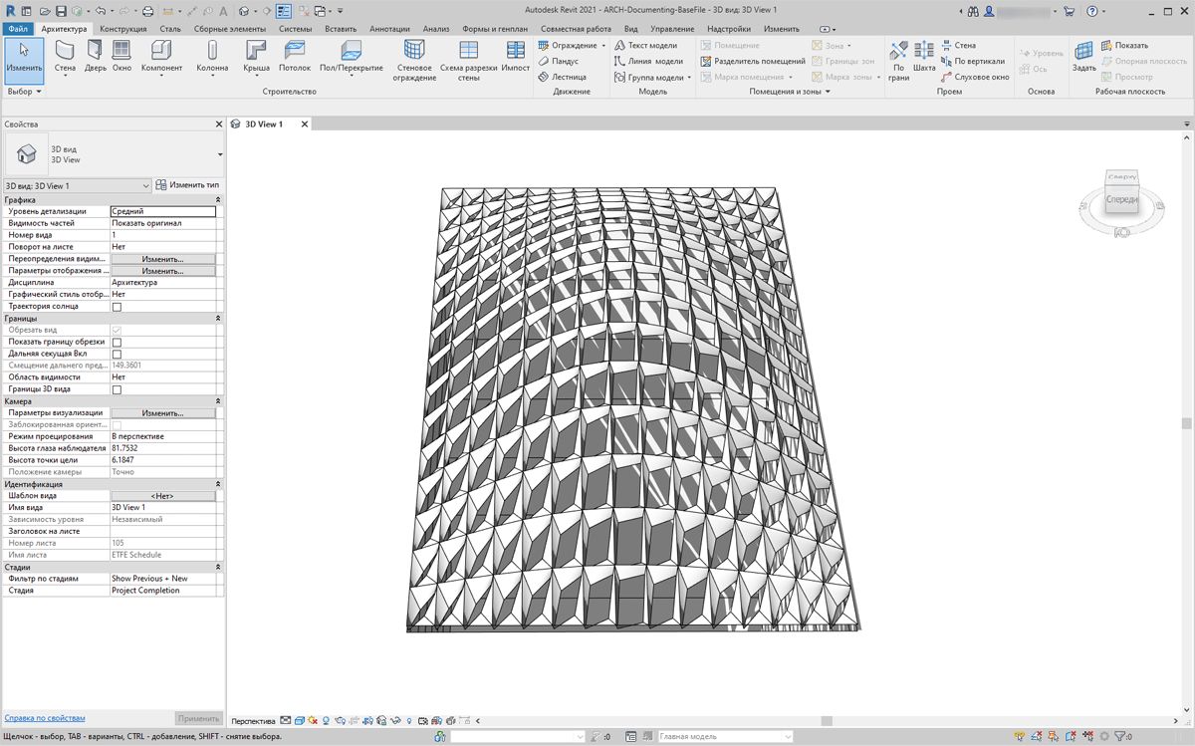Select the Крыша (Roof) tool
Screen dimensions: 1195x746
(x=256, y=59)
